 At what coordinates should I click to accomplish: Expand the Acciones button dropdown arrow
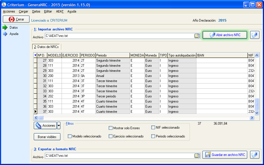click(58, 126)
